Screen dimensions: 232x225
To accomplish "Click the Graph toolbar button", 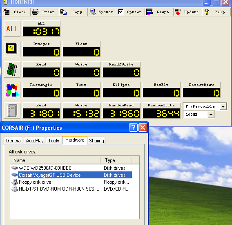I will pos(159,12).
